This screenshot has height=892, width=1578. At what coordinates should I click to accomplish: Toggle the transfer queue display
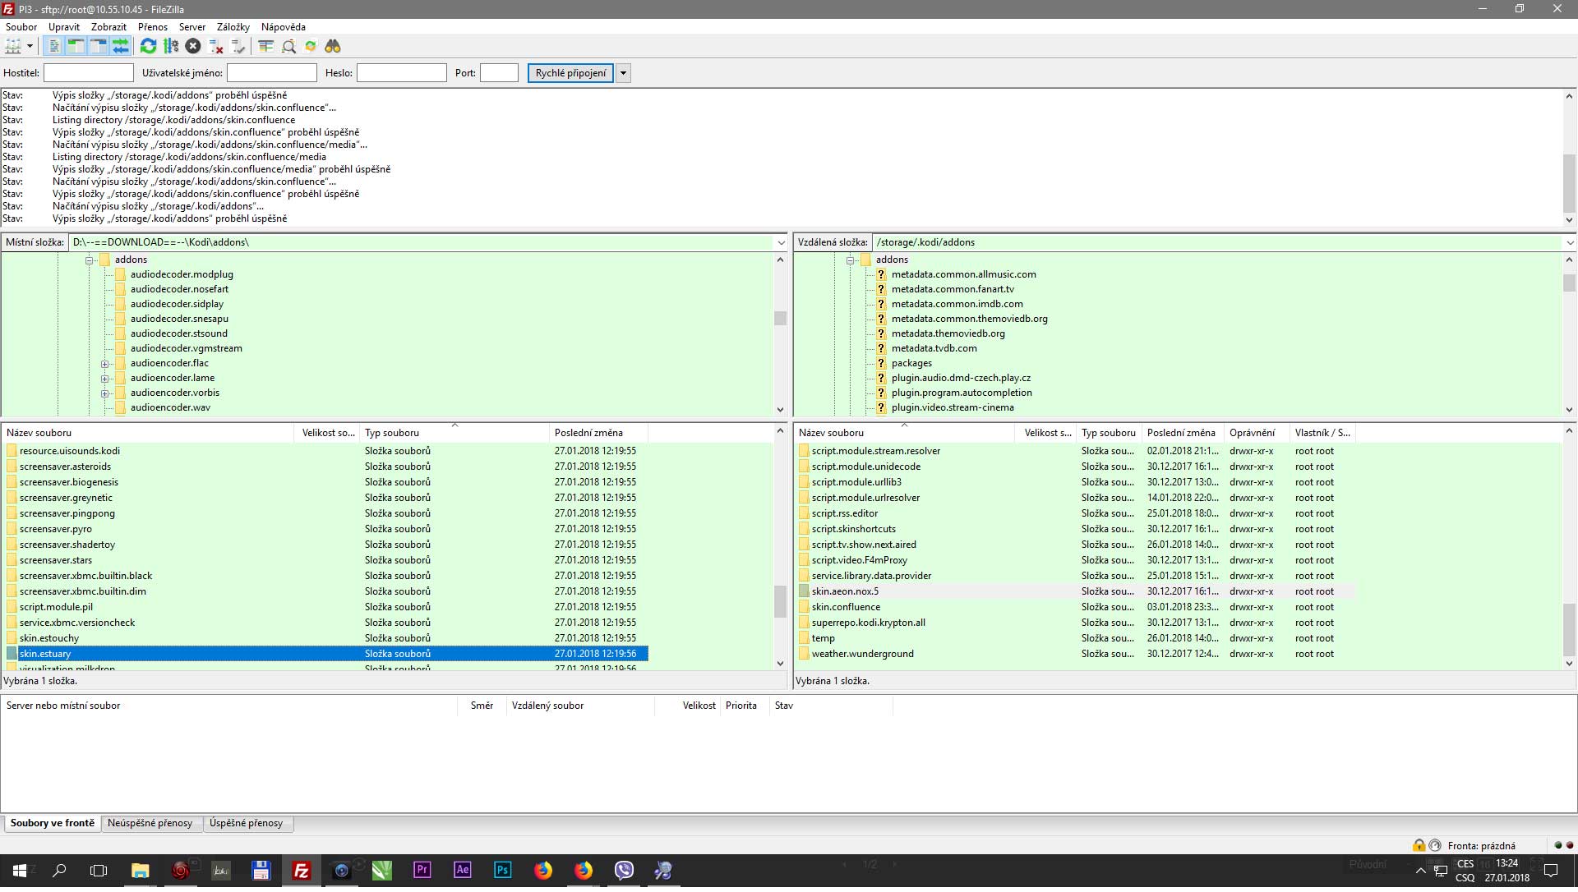120,47
